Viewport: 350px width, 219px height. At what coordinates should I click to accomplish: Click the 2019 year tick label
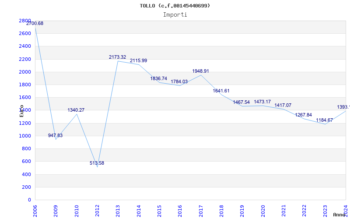(242, 211)
